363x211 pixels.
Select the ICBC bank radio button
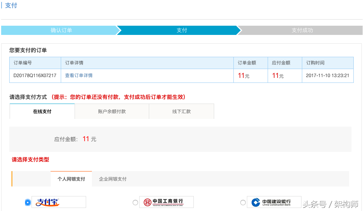[135, 203]
